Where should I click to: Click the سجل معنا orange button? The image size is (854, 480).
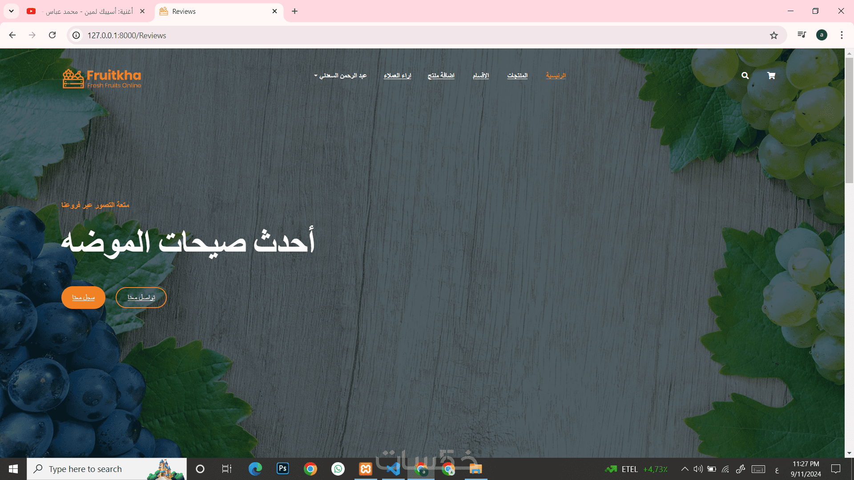[x=83, y=297]
